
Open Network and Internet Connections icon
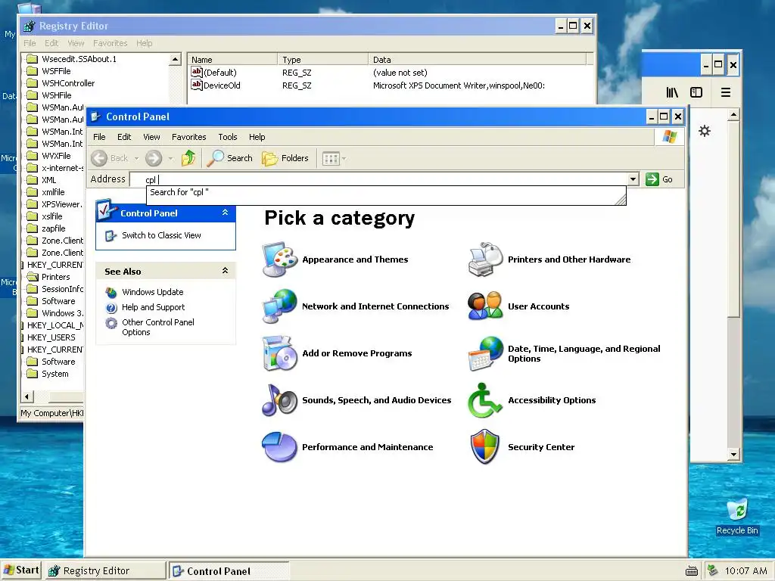(x=280, y=306)
